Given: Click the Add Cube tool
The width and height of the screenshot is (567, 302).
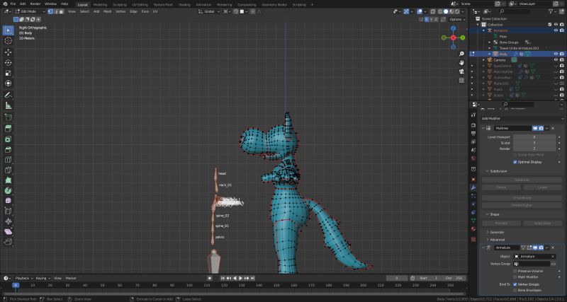Looking at the screenshot, I should pyautogui.click(x=8, y=117).
